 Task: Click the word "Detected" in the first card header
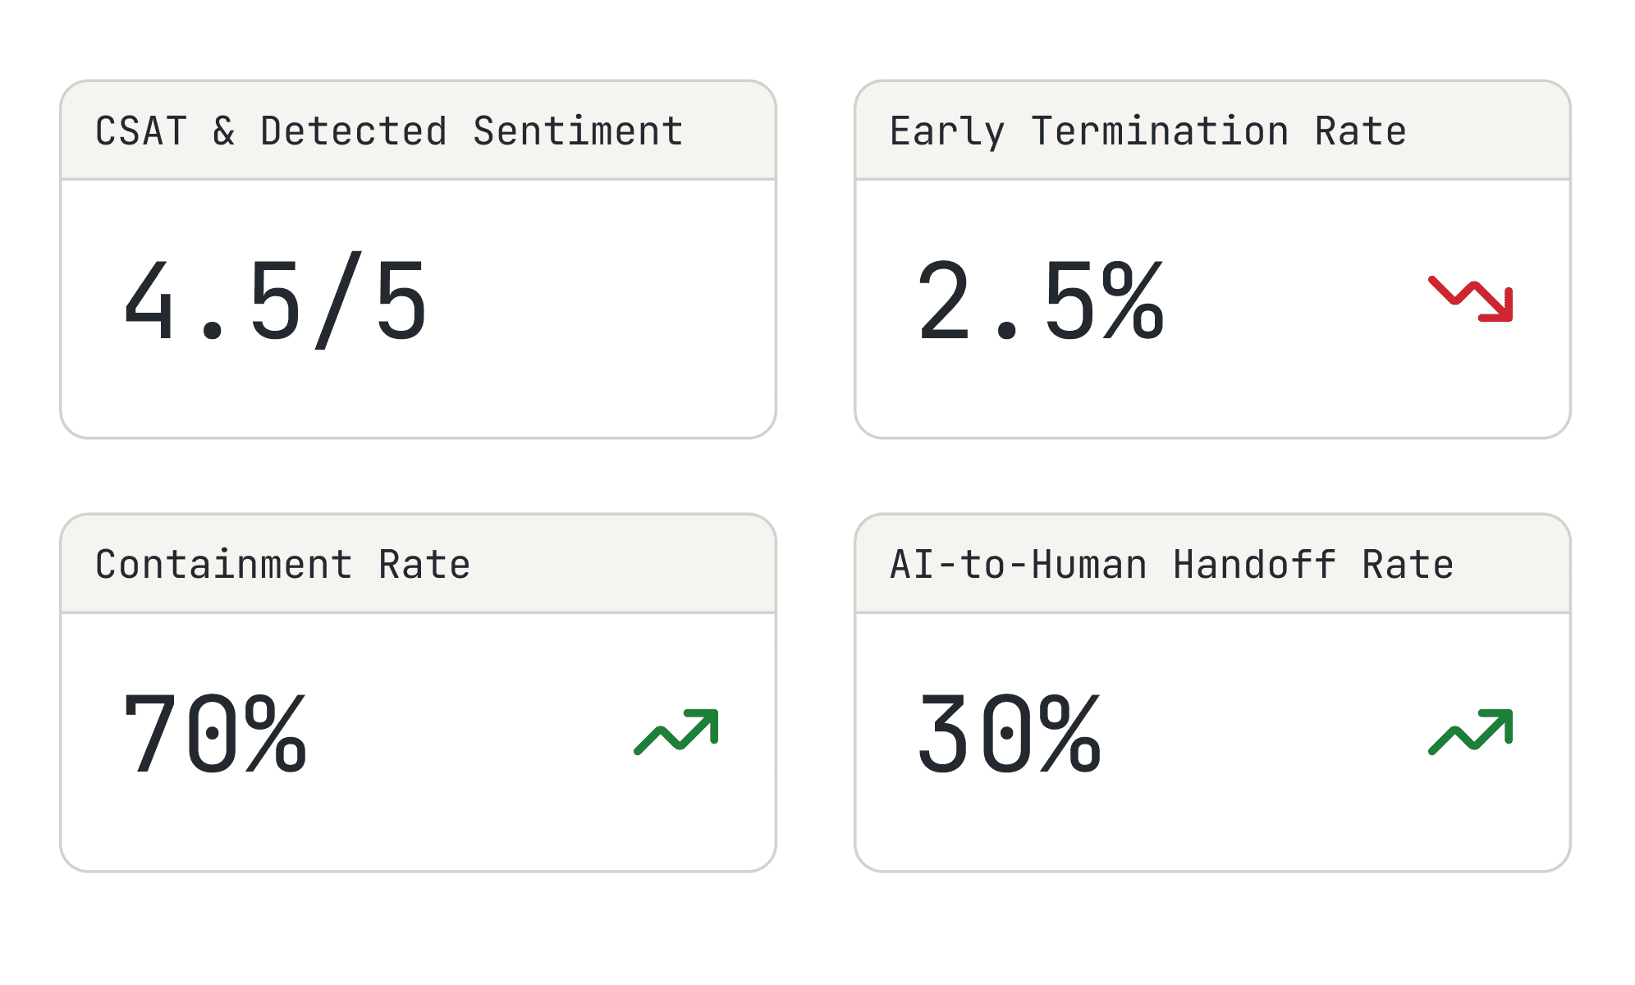click(354, 131)
